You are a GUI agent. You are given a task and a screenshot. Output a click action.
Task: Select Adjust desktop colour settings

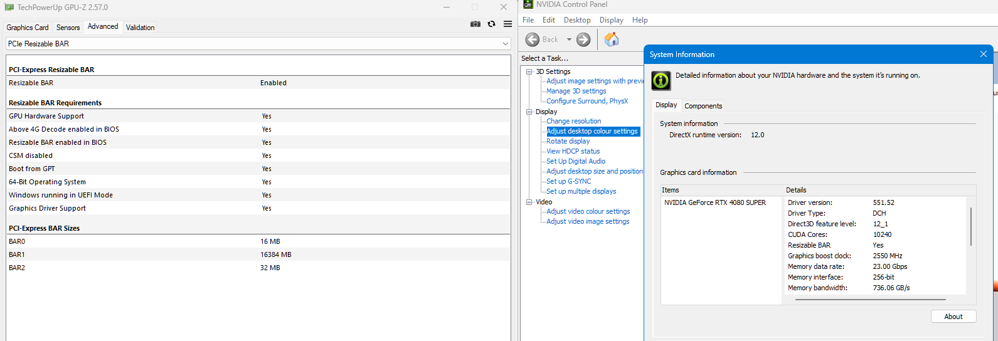coord(593,131)
